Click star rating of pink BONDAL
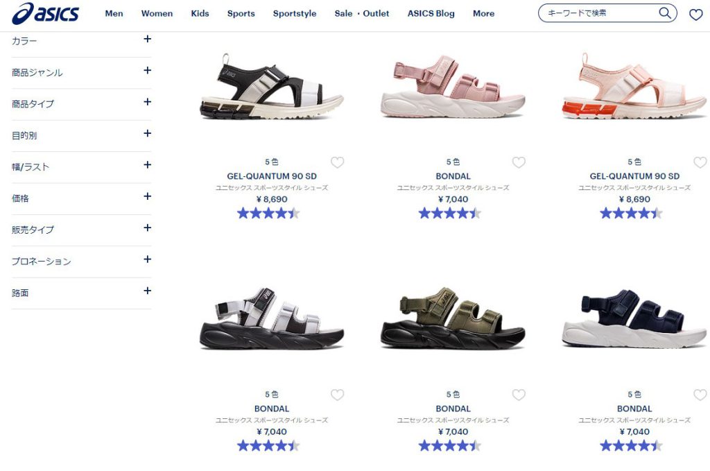Image resolution: width=710 pixels, height=471 pixels. (449, 214)
